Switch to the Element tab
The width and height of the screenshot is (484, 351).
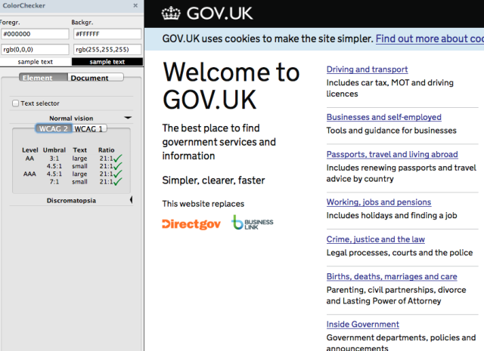(43, 78)
